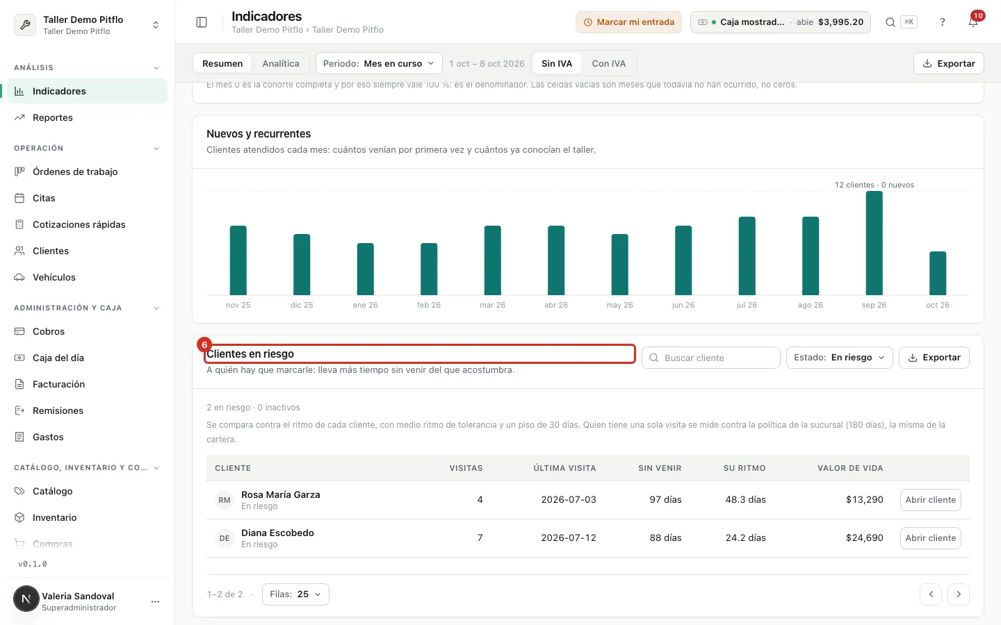Collapse the Administración y caja section
Viewport: 1001px width, 625px height.
coord(156,308)
